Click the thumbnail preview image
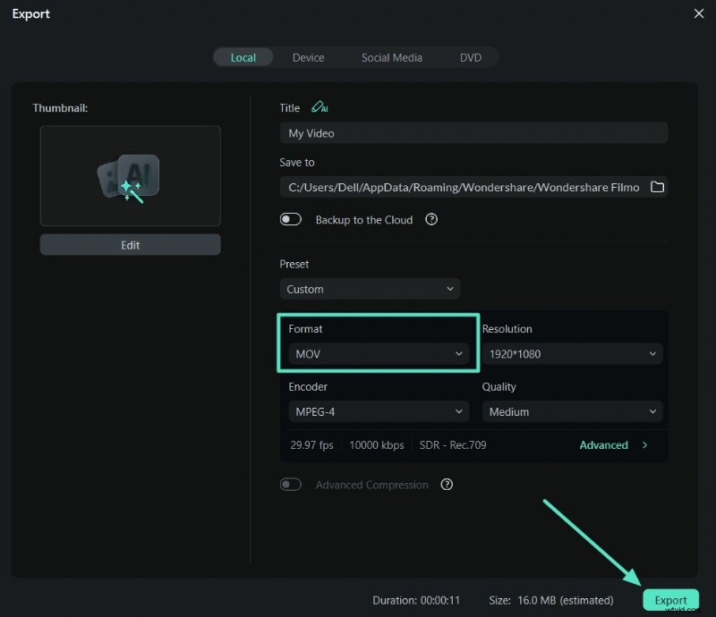716x617 pixels. point(130,175)
